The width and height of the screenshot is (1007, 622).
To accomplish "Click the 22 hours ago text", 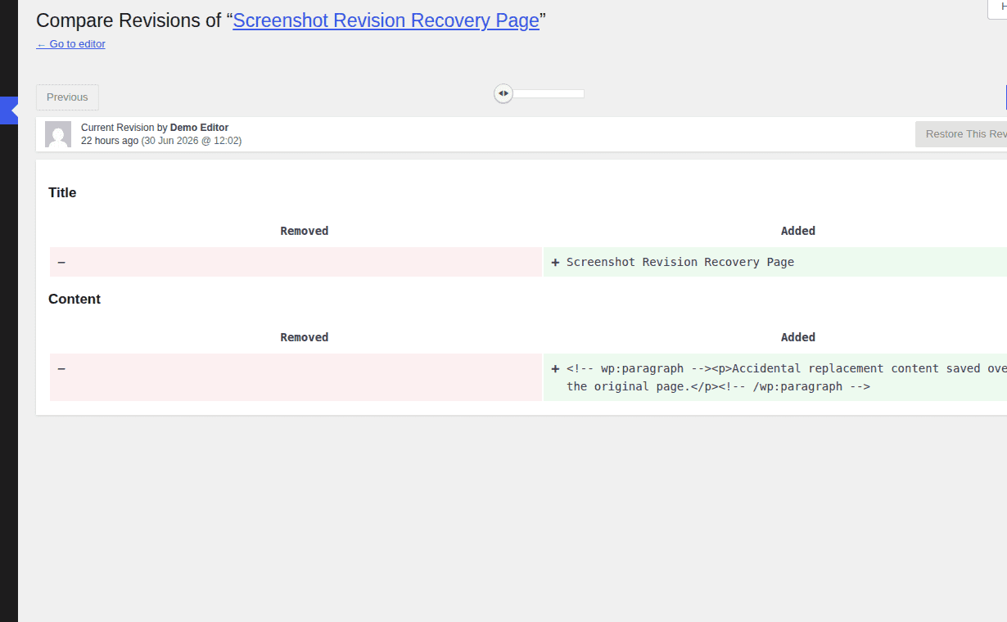I will point(110,141).
